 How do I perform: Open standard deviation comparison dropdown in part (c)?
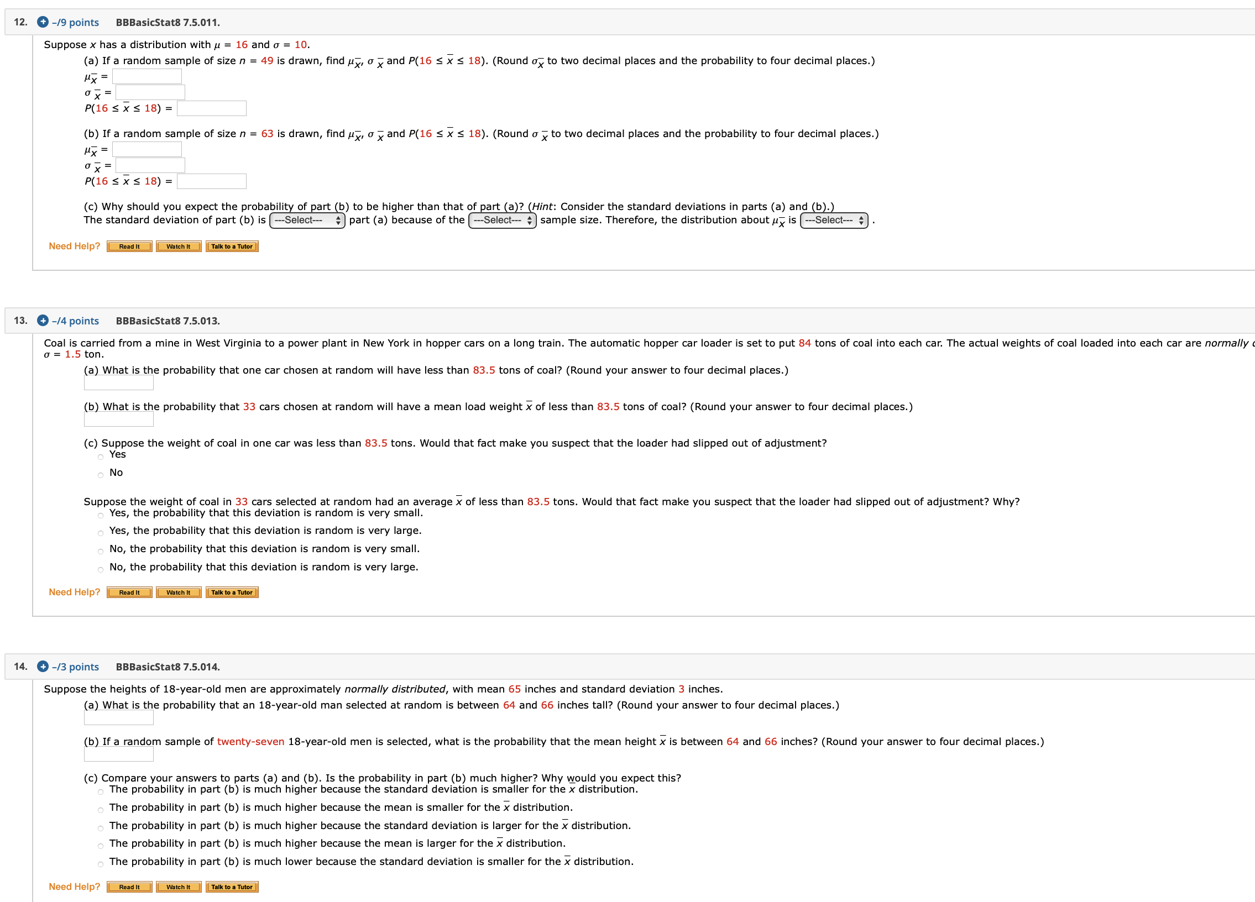[x=307, y=220]
